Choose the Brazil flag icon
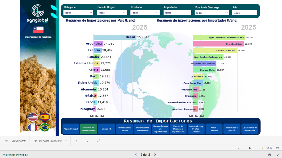This screenshot has width=282, height=158. (x=45, y=128)
